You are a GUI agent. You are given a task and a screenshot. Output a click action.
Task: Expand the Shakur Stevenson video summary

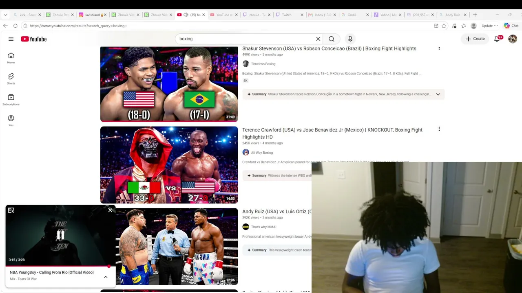pyautogui.click(x=438, y=94)
